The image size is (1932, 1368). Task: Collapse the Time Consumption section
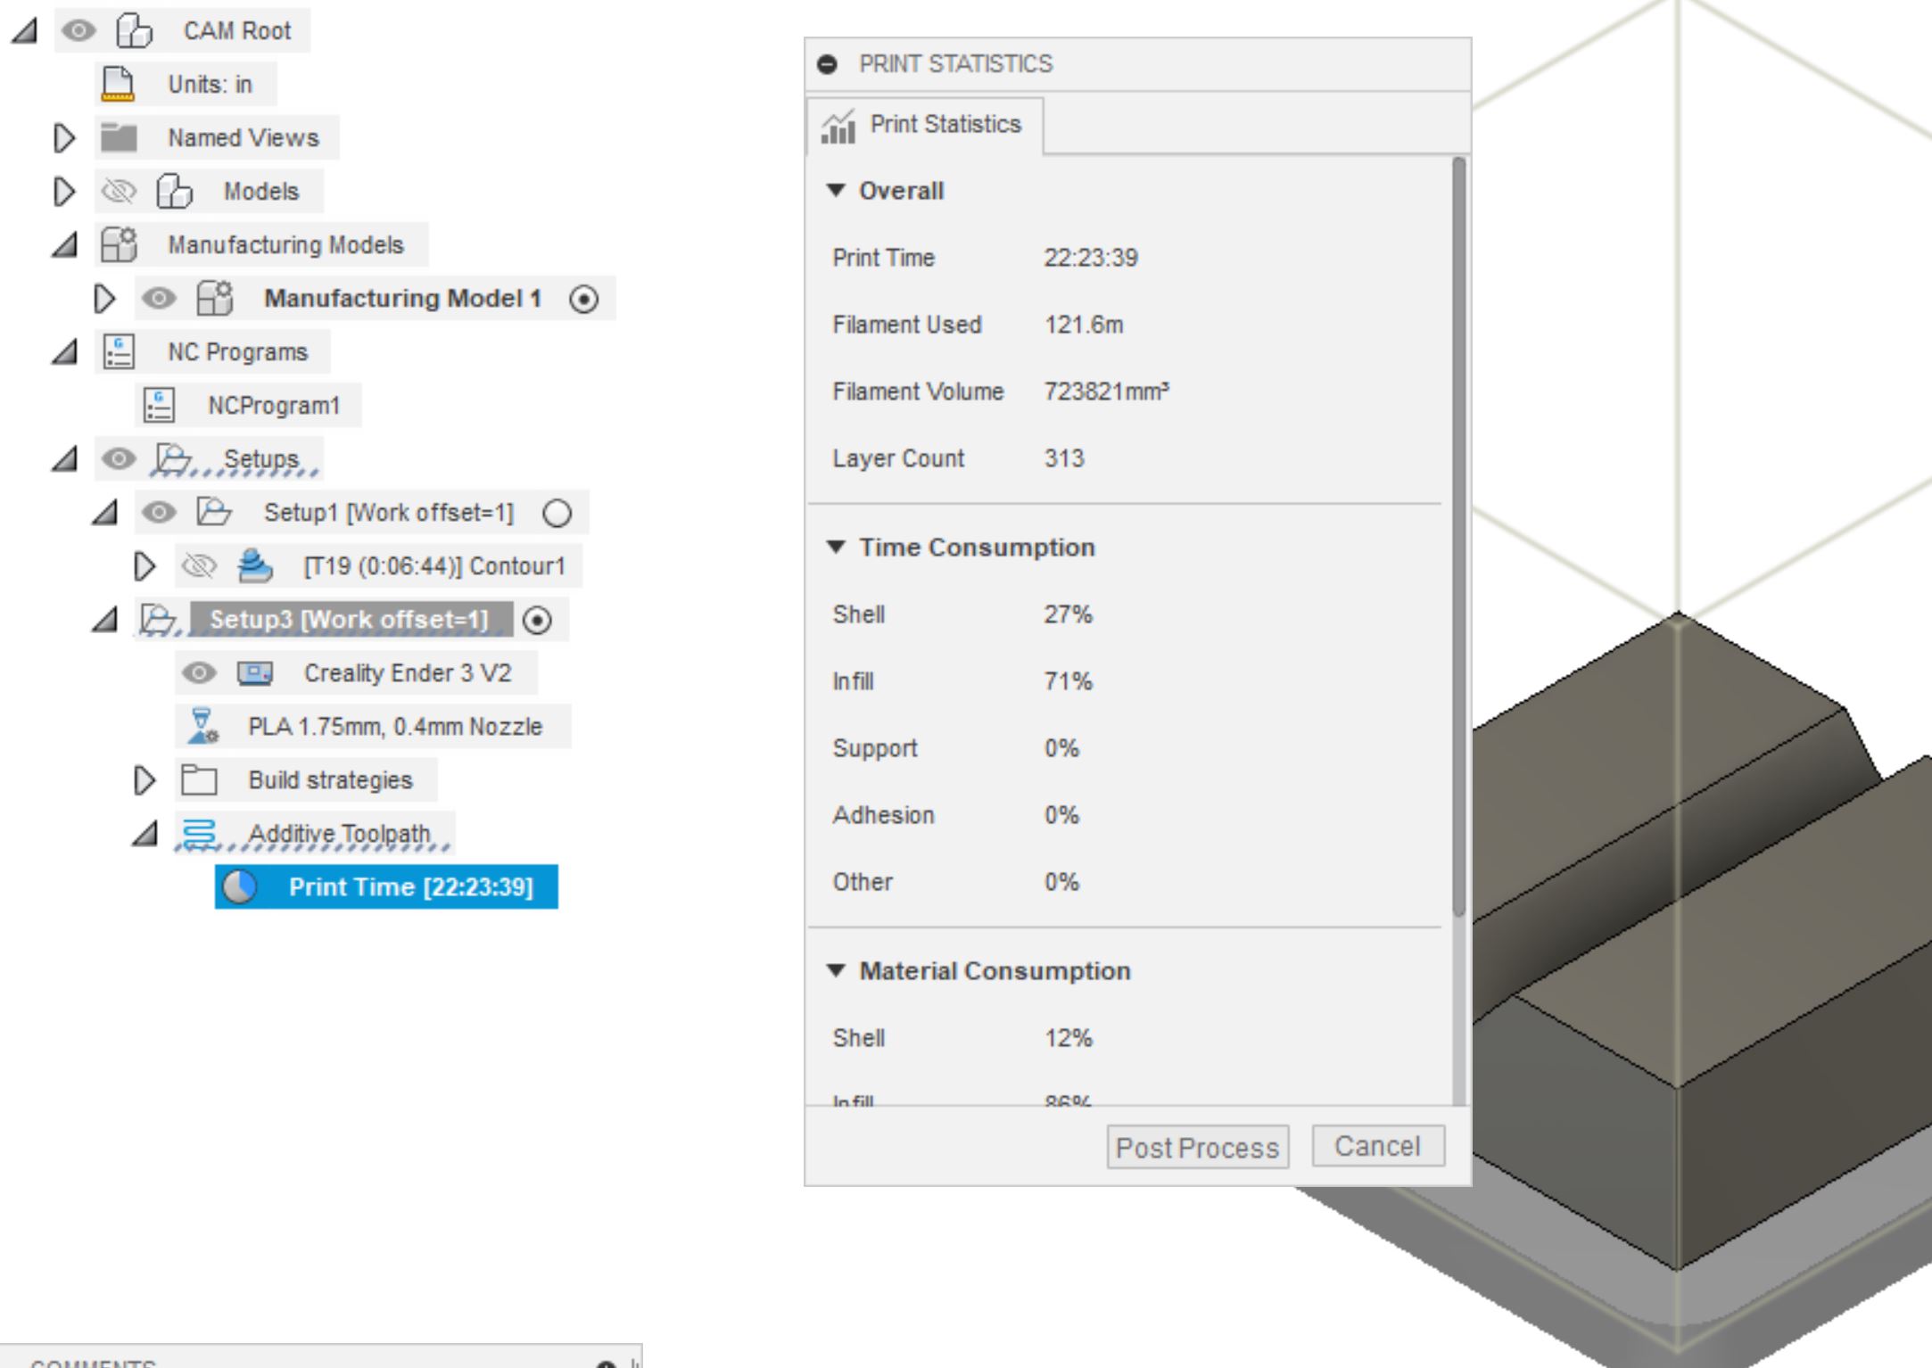(836, 547)
